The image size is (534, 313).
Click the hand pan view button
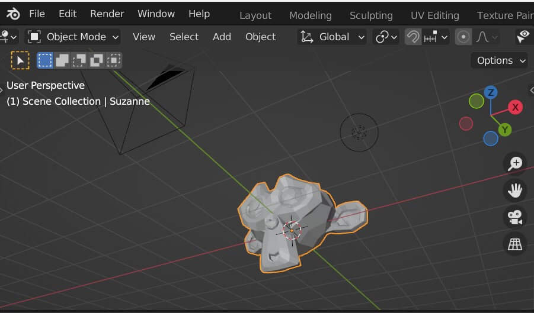pyautogui.click(x=515, y=191)
